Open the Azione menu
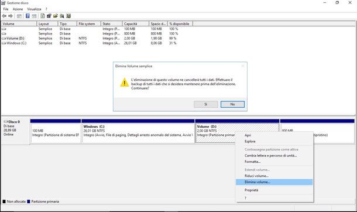Viewport: 357px width, 212px height. (x=18, y=9)
